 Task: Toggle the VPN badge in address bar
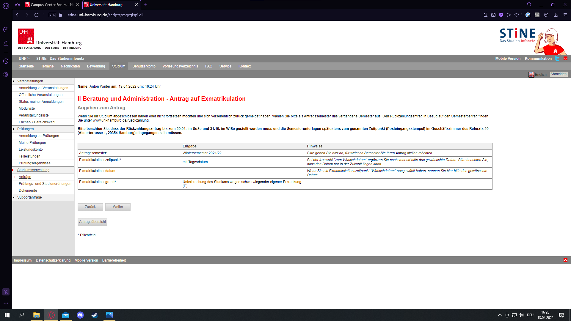click(52, 15)
